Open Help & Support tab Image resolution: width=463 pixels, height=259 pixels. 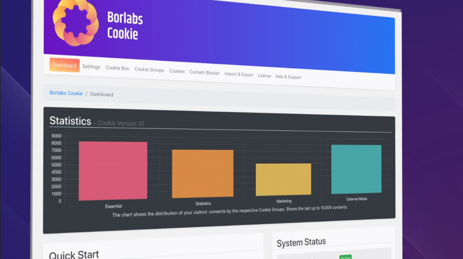pyautogui.click(x=288, y=77)
